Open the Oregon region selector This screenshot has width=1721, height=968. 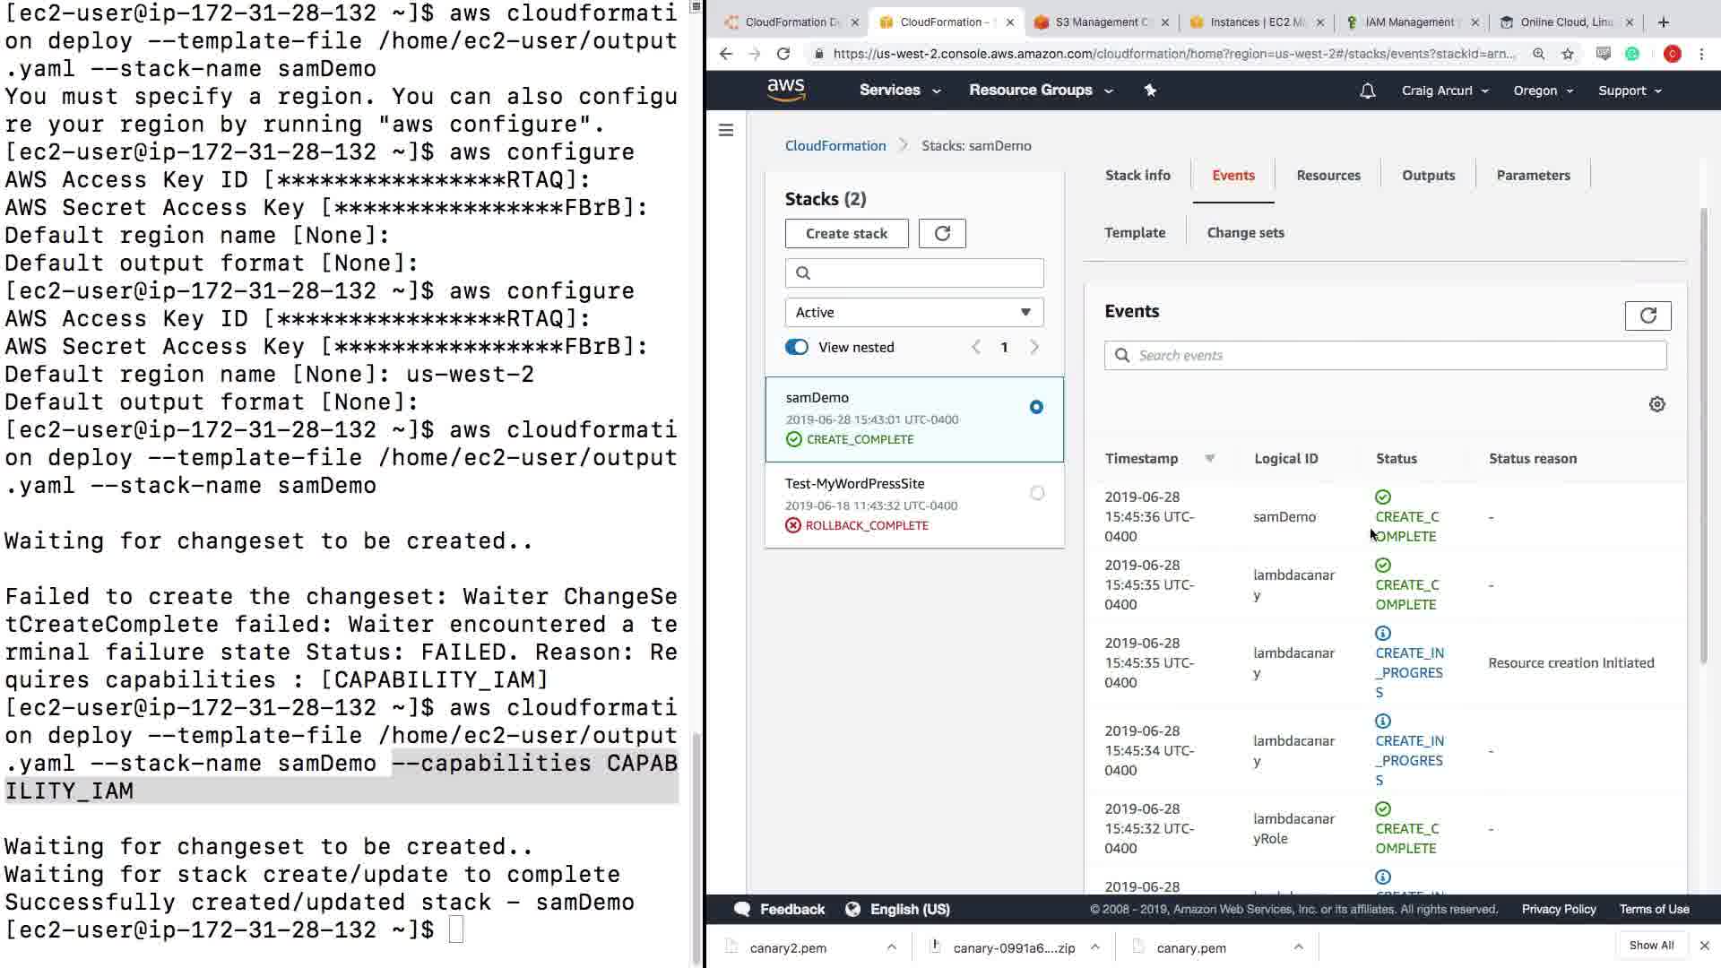1543,91
